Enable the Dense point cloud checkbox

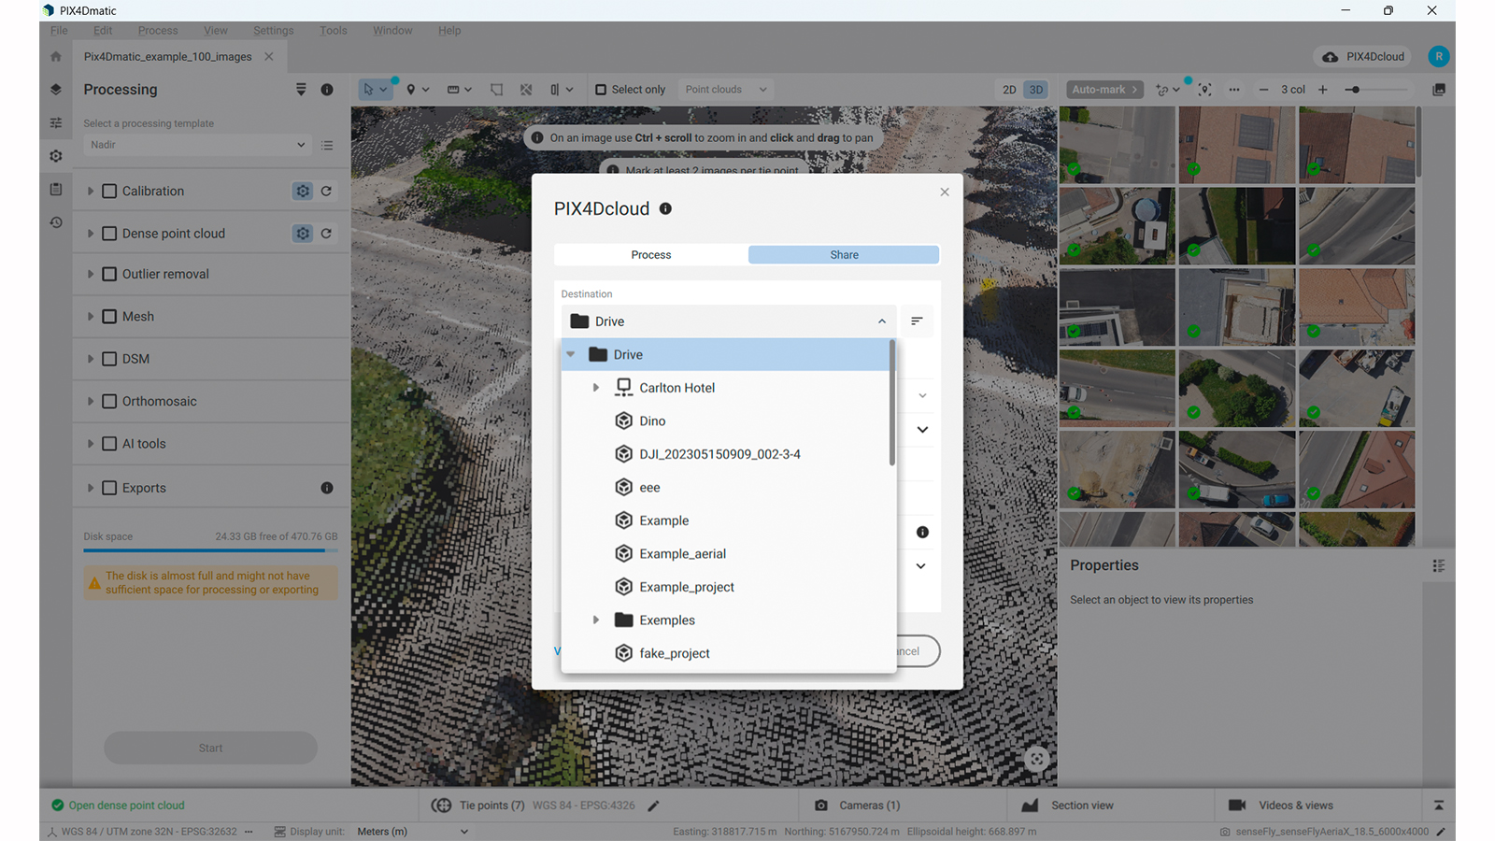109,233
